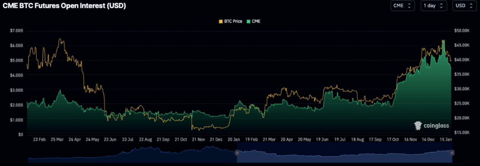Click the $50.00K price axis label
This screenshot has height=166, width=480.
[462, 30]
